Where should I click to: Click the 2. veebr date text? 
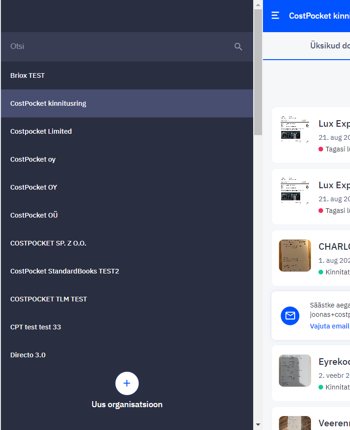[x=334, y=375]
